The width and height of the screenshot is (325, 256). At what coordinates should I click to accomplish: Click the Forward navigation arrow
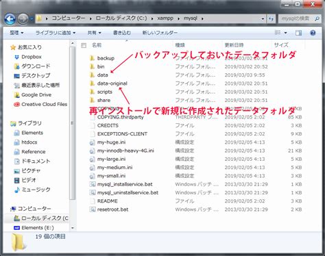[23, 18]
